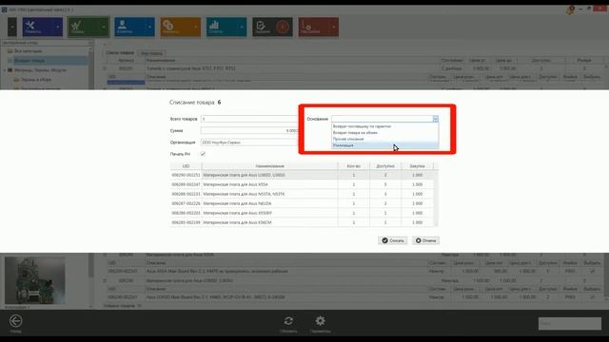The height and width of the screenshot is (342, 609).
Task: Open the Параметры gear icon
Action: click(x=320, y=321)
